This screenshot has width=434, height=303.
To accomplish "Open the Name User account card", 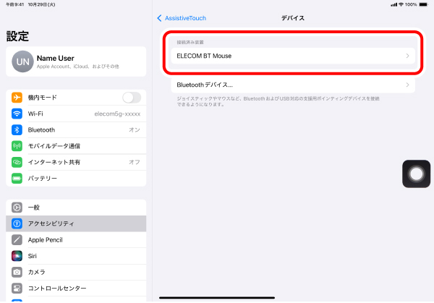I will 76,61.
